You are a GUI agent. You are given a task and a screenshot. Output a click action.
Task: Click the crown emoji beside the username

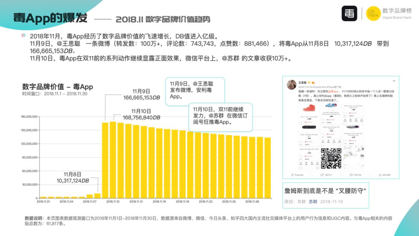point(312,82)
